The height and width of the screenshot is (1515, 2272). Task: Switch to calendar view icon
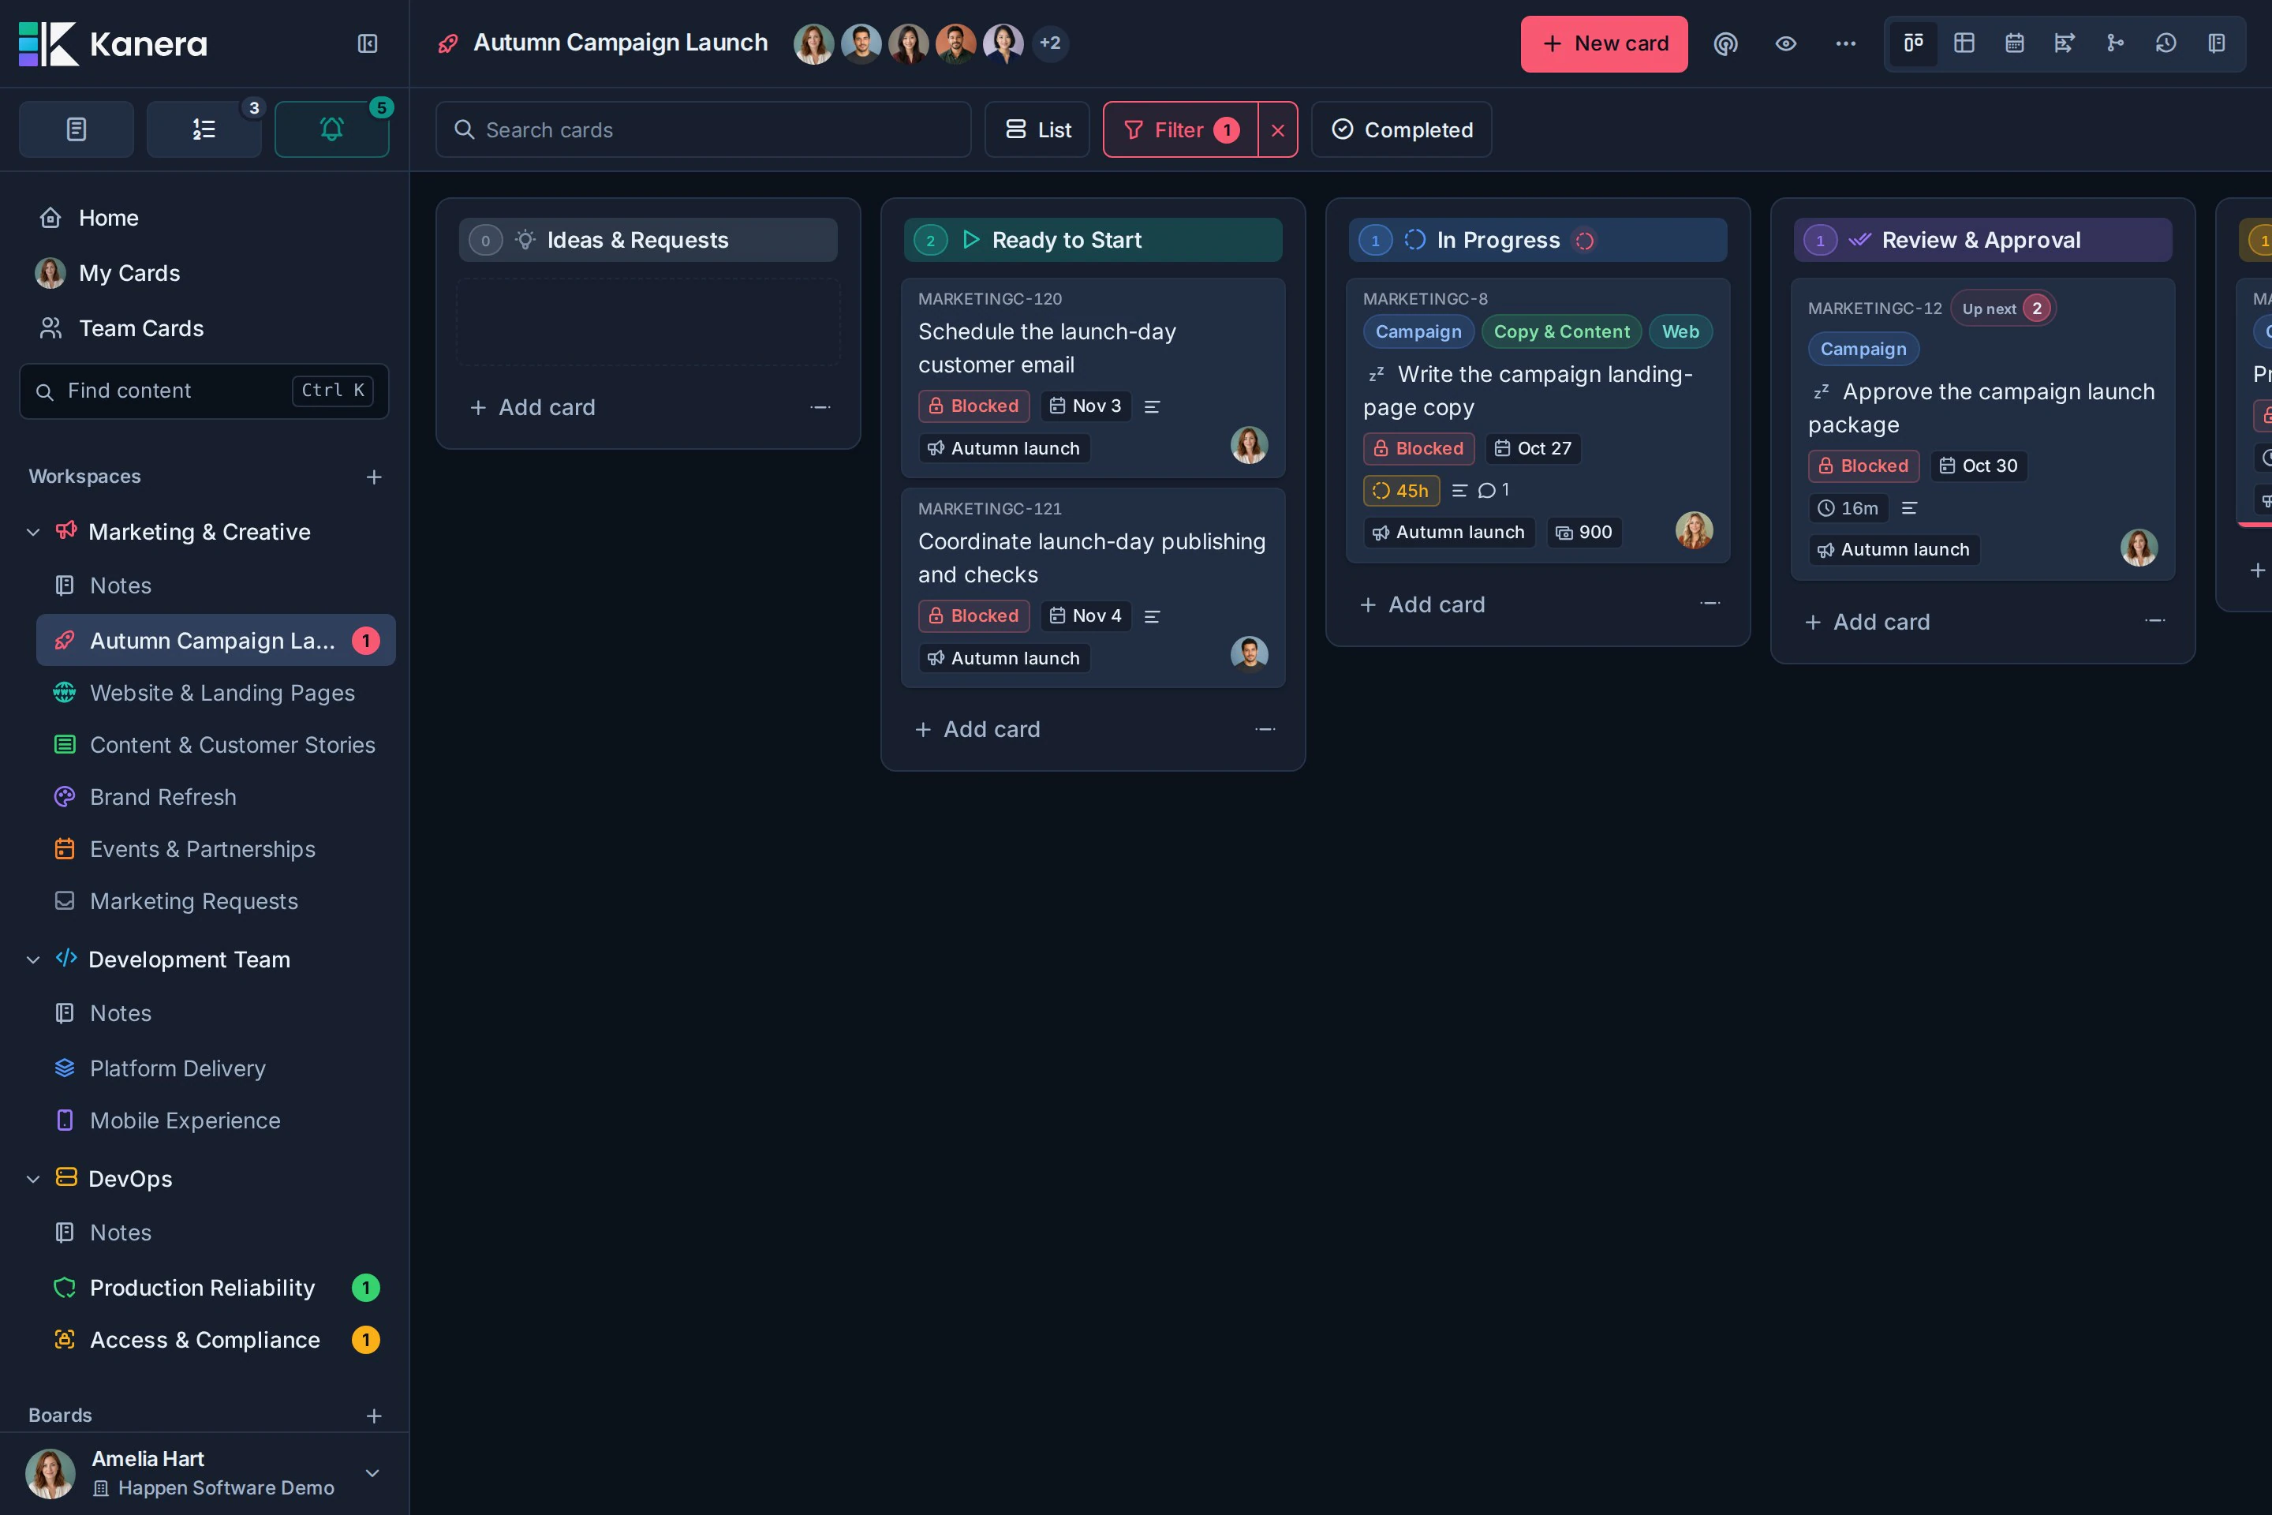click(x=2014, y=43)
